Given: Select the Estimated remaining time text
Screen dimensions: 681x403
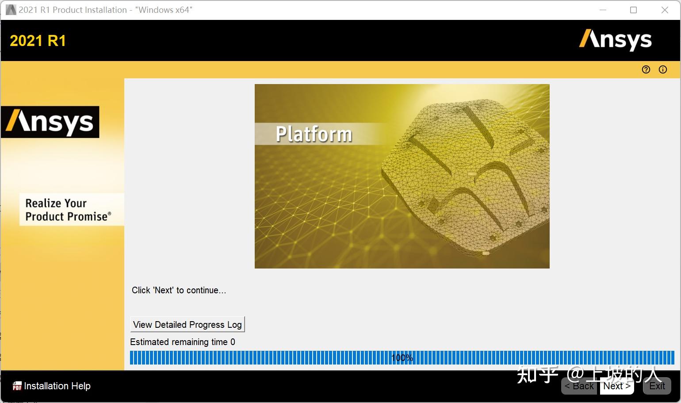Looking at the screenshot, I should [x=182, y=342].
